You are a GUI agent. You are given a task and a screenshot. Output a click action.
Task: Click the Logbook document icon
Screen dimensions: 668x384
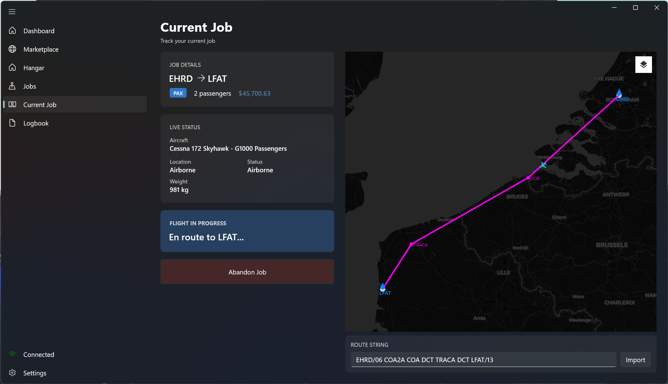click(12, 123)
